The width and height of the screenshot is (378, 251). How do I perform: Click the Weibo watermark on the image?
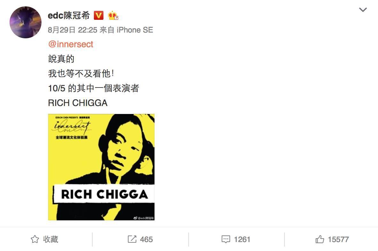[144, 218]
